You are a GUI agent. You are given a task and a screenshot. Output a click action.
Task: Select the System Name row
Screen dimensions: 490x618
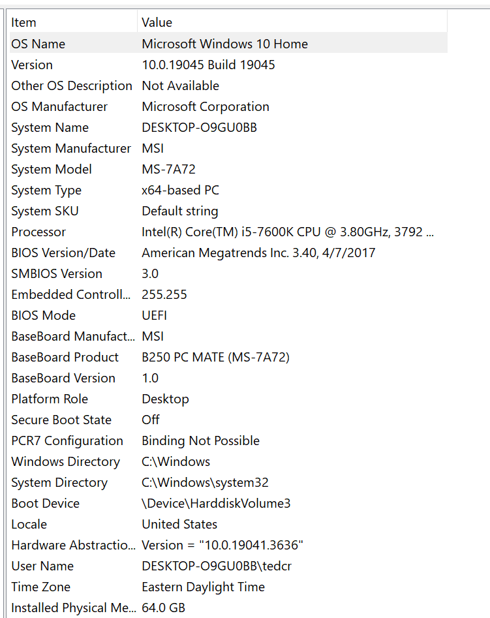228,127
